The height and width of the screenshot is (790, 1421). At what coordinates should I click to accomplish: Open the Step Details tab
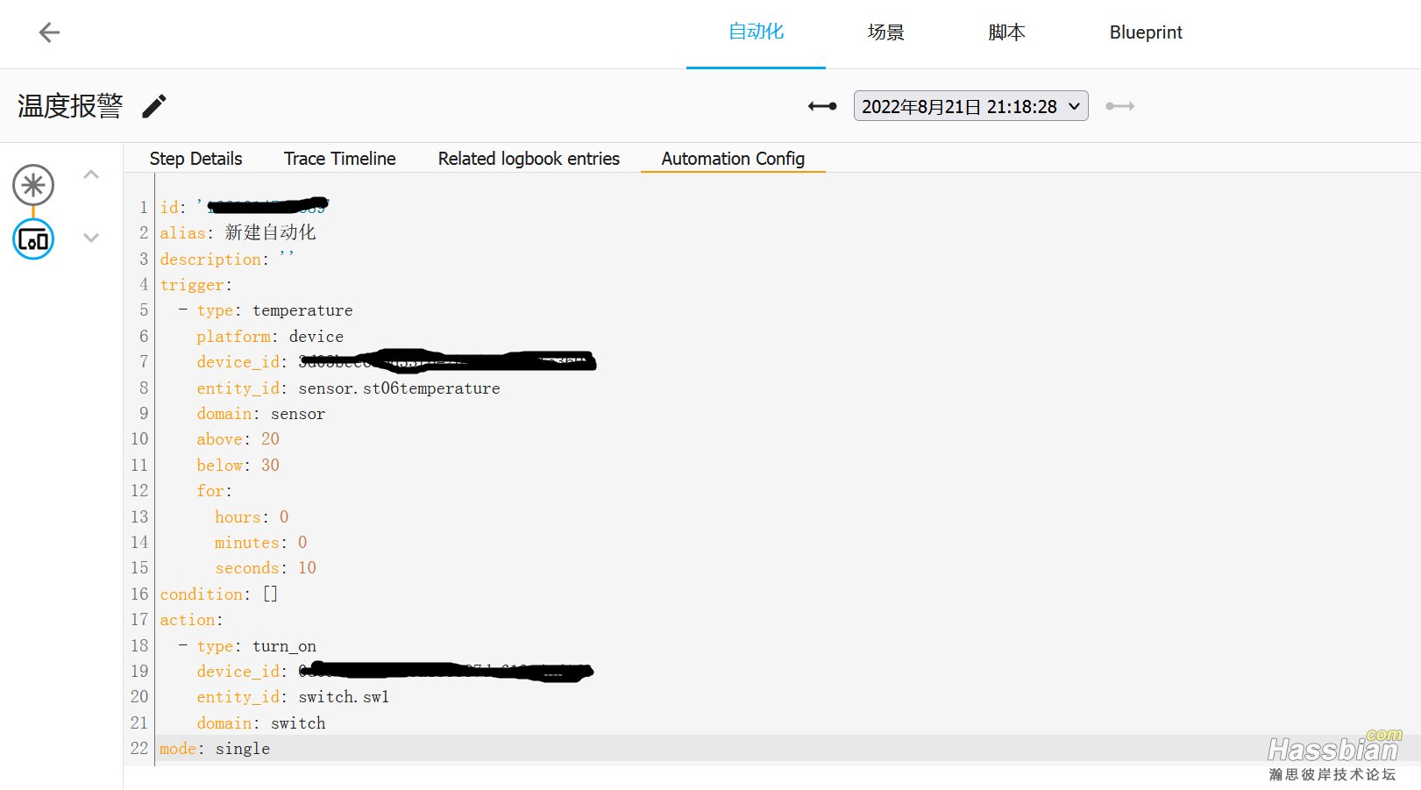(x=195, y=159)
